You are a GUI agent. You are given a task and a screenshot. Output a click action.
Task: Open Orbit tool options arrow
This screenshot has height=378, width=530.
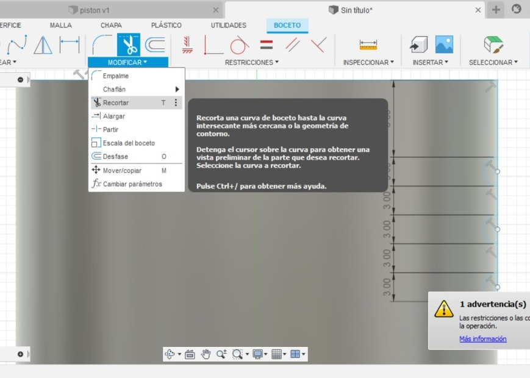tap(179, 354)
